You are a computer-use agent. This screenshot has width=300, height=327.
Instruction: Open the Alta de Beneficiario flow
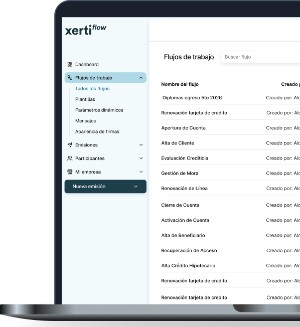click(x=183, y=235)
